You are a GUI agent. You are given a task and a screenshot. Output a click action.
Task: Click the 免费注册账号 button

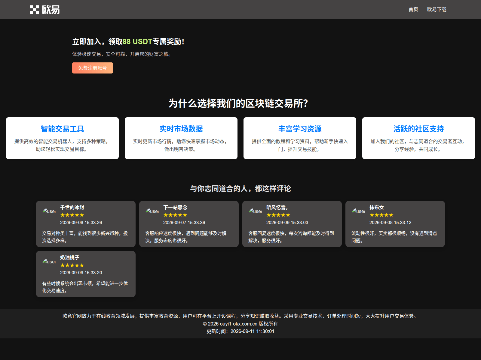[93, 68]
